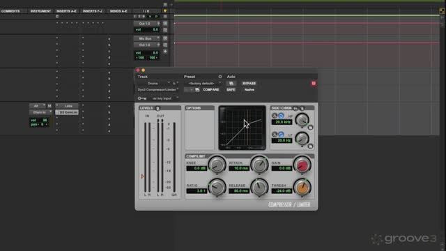Toggle the BYPASS button

click(x=249, y=84)
